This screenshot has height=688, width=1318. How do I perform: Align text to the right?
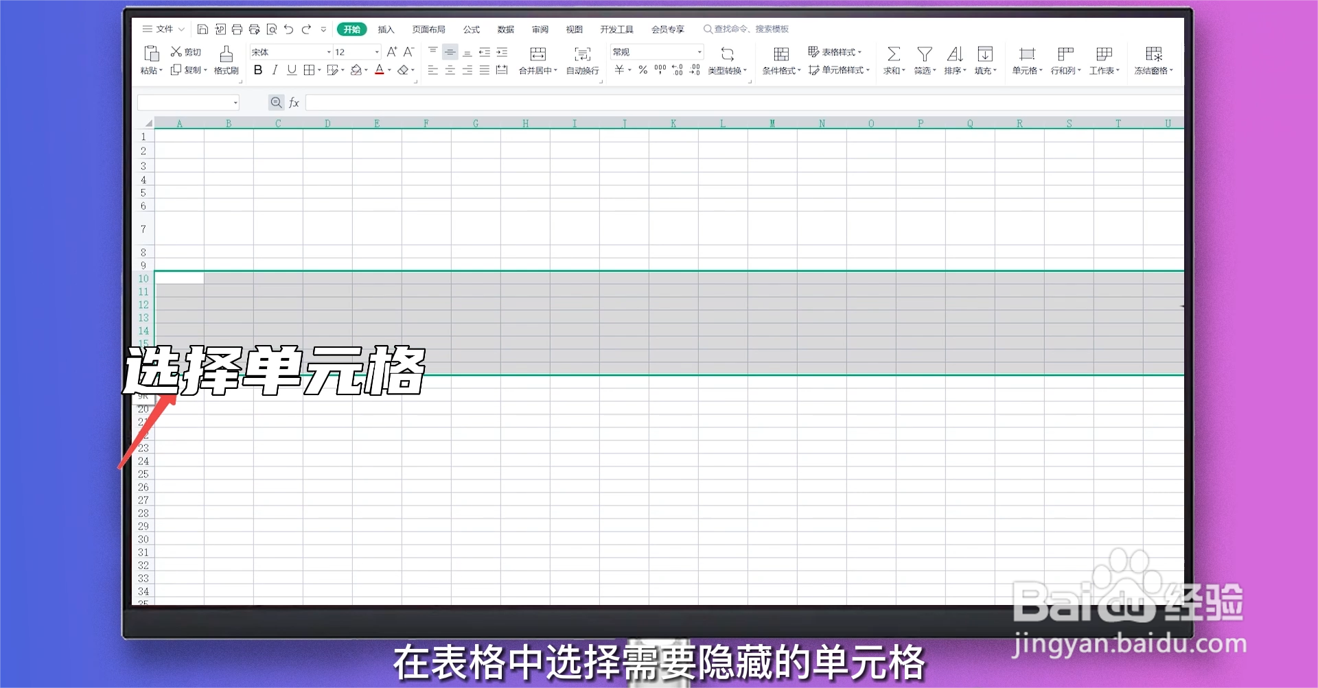(x=467, y=70)
